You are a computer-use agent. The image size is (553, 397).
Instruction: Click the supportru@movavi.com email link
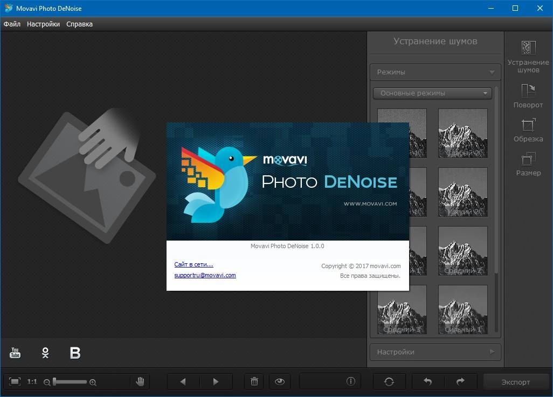click(205, 275)
